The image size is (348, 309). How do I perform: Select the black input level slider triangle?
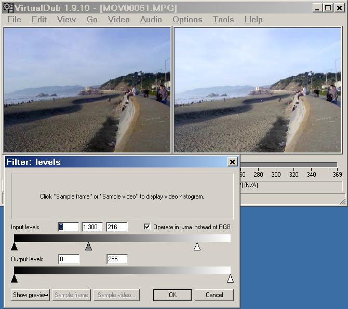[14, 246]
